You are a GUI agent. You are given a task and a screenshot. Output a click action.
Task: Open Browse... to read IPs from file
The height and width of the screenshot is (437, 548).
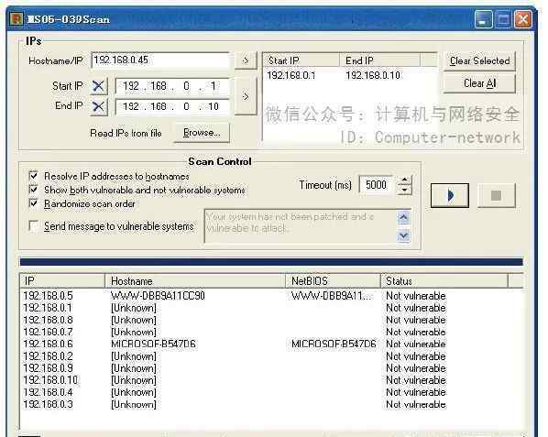(202, 133)
